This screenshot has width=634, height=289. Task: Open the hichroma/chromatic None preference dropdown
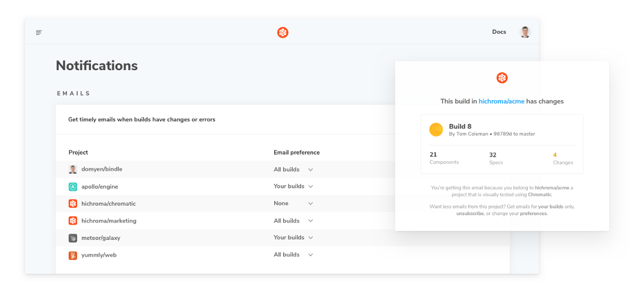pyautogui.click(x=293, y=204)
